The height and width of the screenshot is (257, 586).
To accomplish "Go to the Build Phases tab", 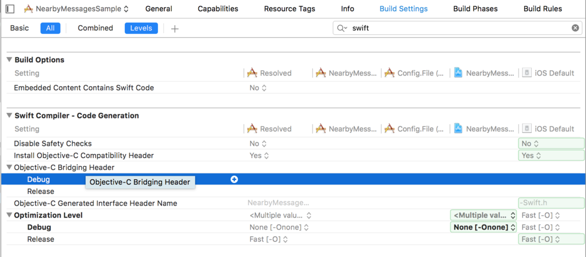I will tap(476, 9).
